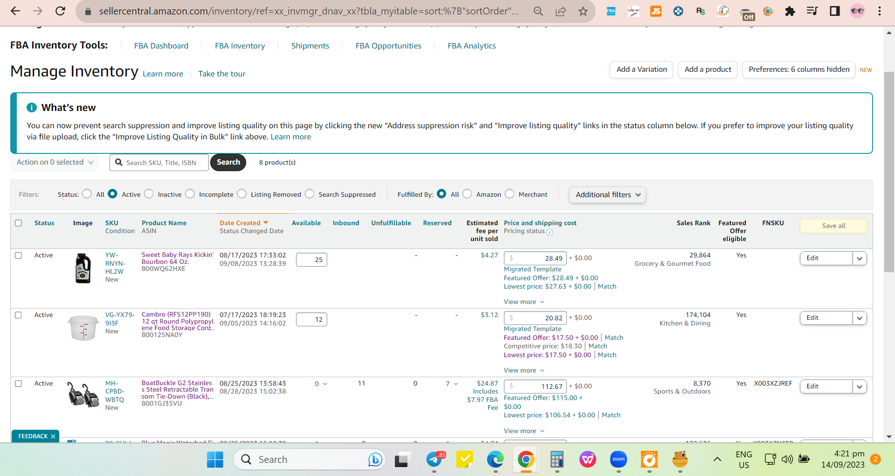Open the FBA Analytics tab
Viewport: 895px width, 476px height.
pos(472,46)
